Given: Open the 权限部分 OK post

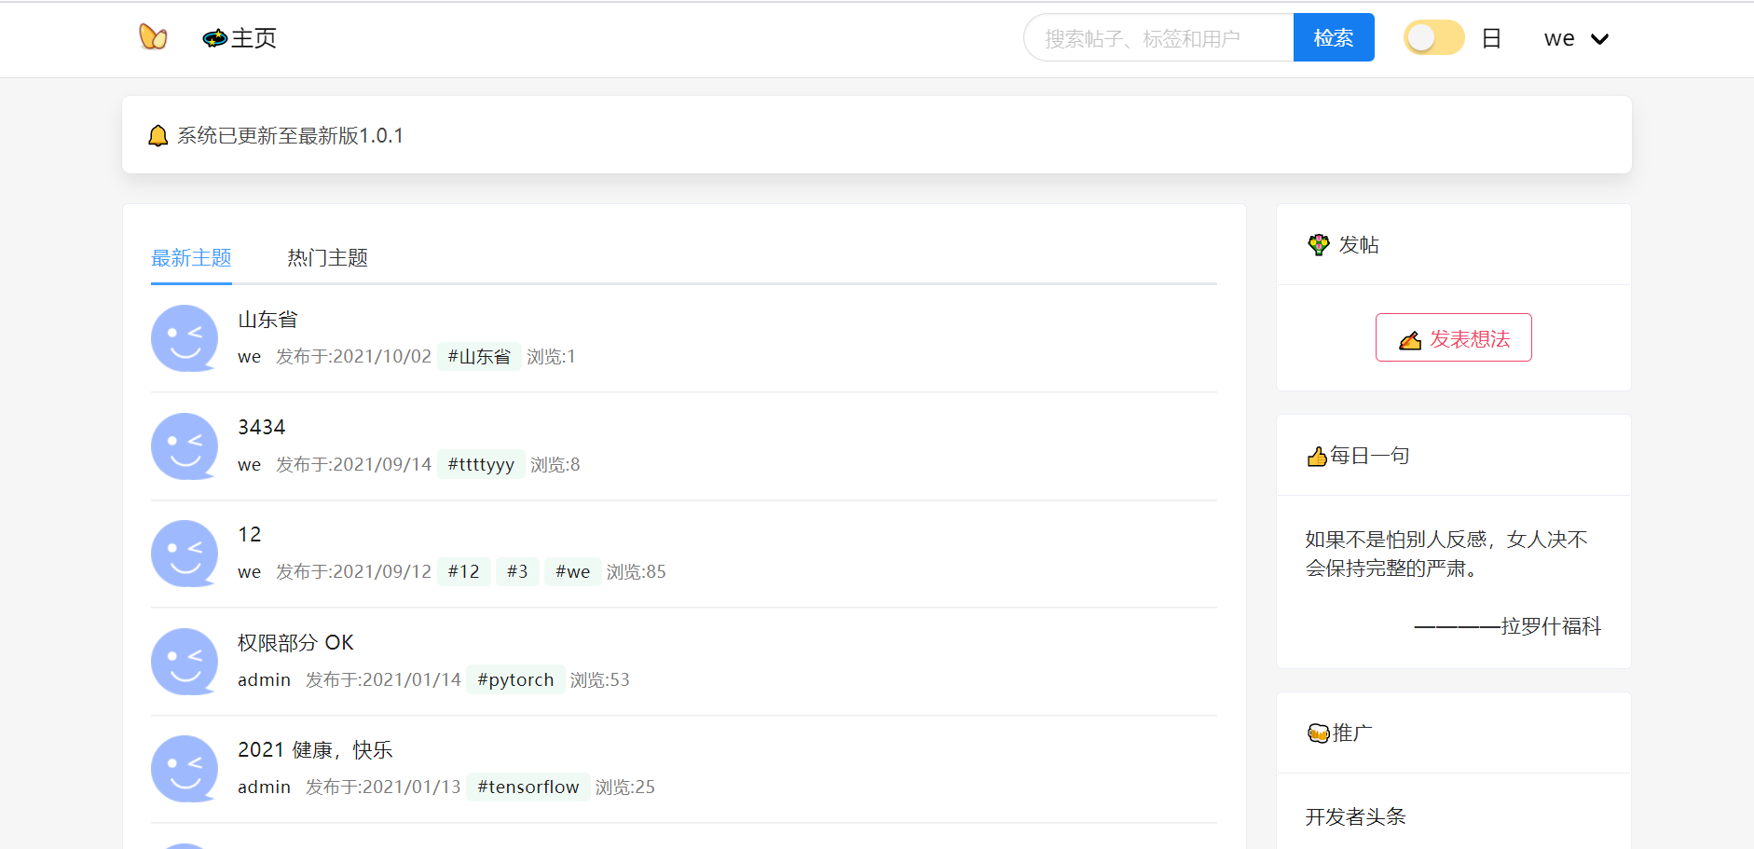Looking at the screenshot, I should 295,643.
